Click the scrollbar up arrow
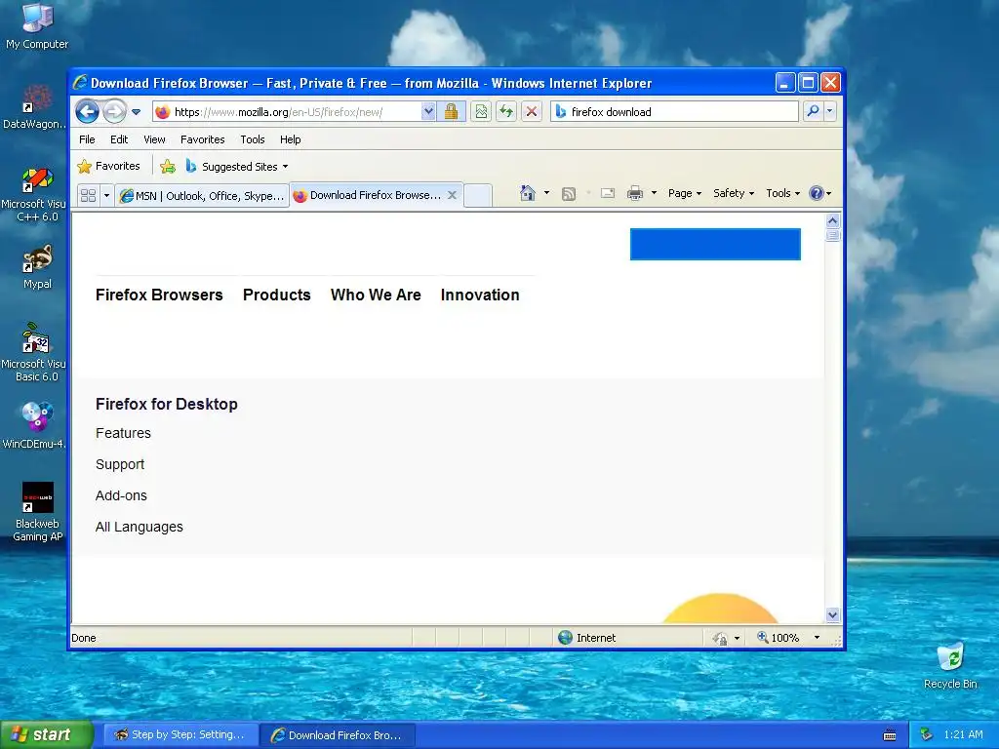This screenshot has width=999, height=749. click(832, 221)
